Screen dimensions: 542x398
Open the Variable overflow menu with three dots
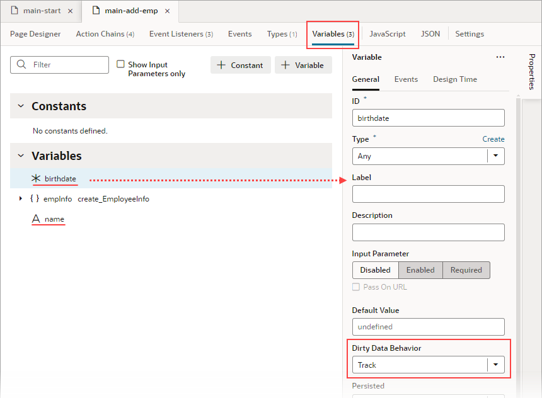click(500, 57)
